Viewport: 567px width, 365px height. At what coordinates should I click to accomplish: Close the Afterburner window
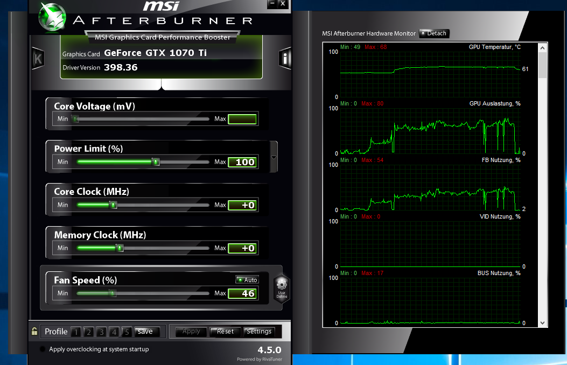[283, 4]
